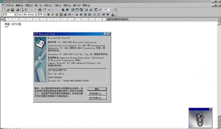Open the Times New Roman font dropdown
The height and width of the screenshot is (129, 221).
(x=36, y=15)
